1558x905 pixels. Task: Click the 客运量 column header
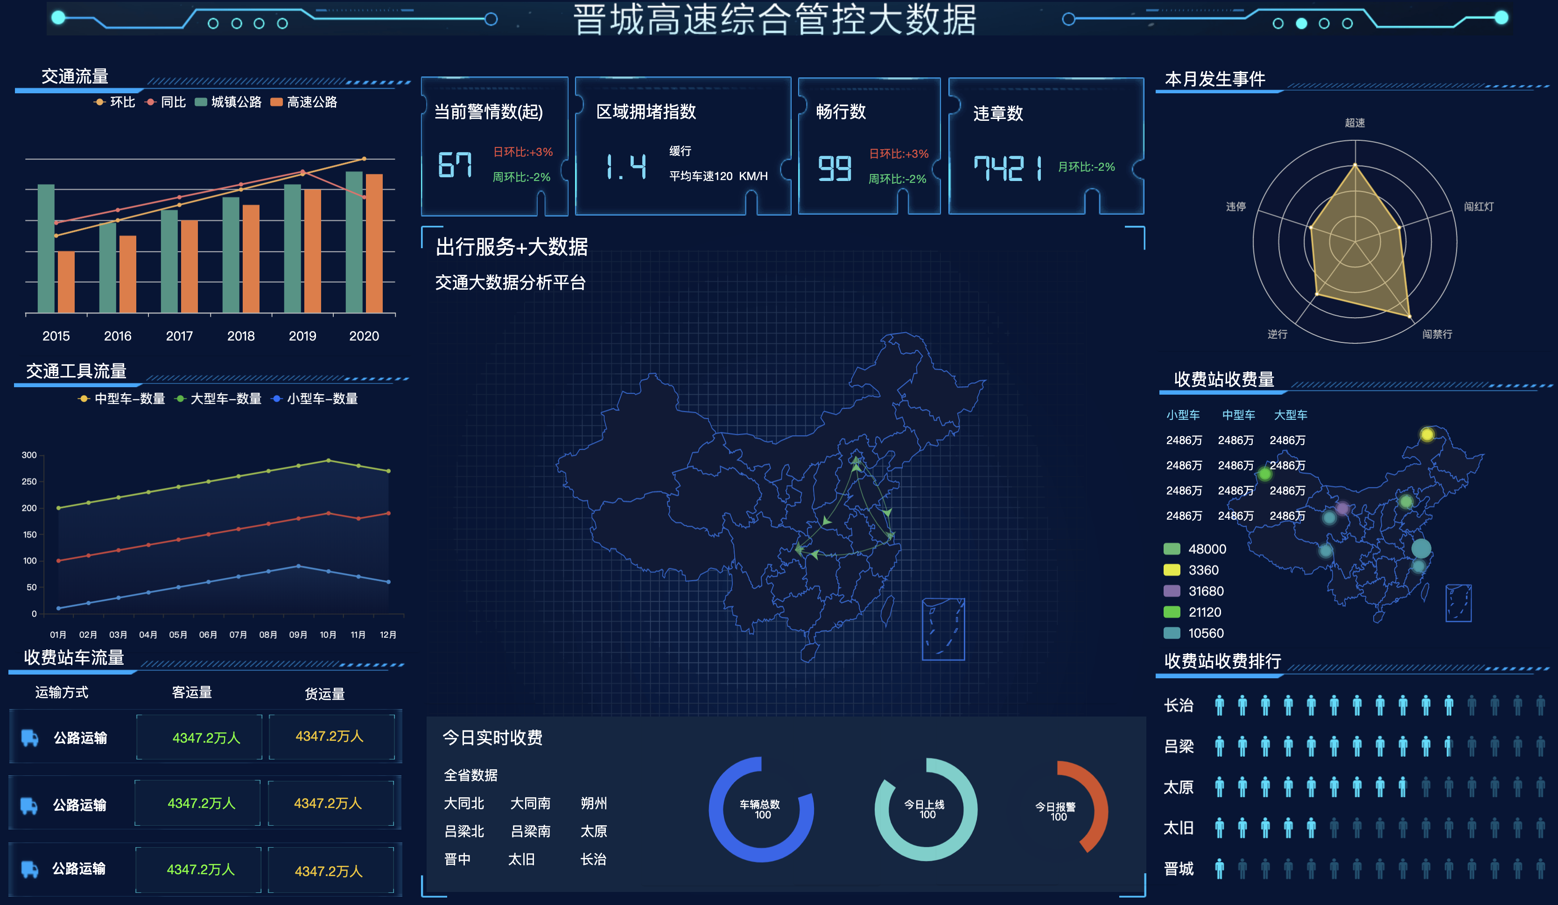[x=192, y=692]
